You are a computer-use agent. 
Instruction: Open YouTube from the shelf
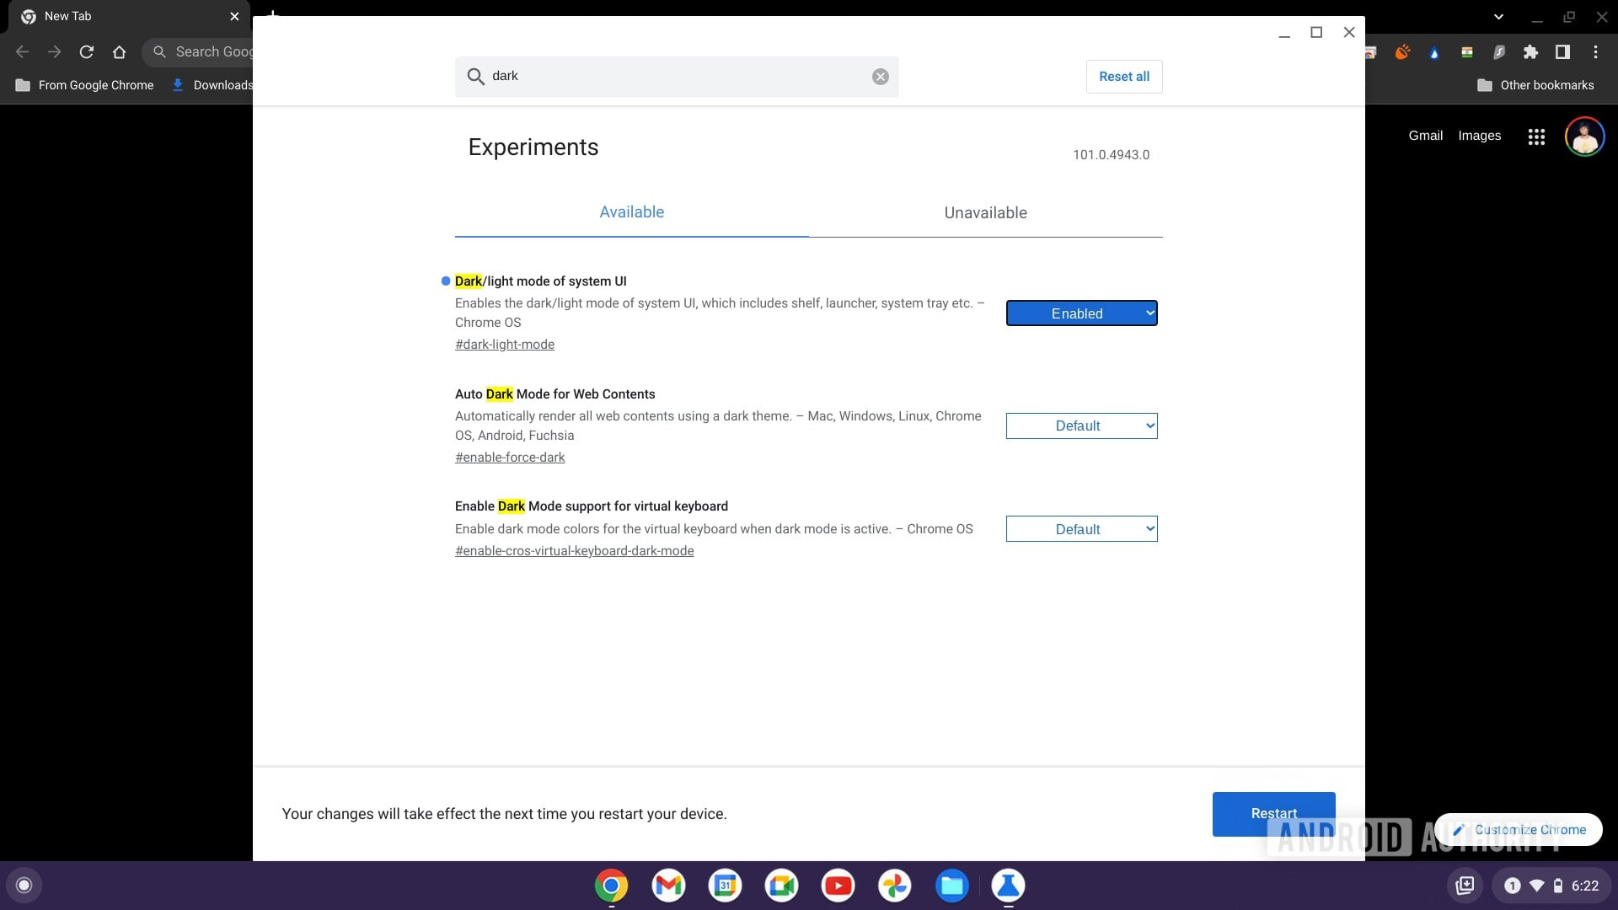838,886
